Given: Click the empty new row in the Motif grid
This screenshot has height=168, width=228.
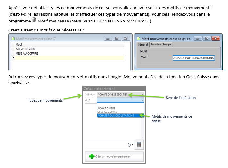Looking at the screenshot, I should click(x=69, y=58).
